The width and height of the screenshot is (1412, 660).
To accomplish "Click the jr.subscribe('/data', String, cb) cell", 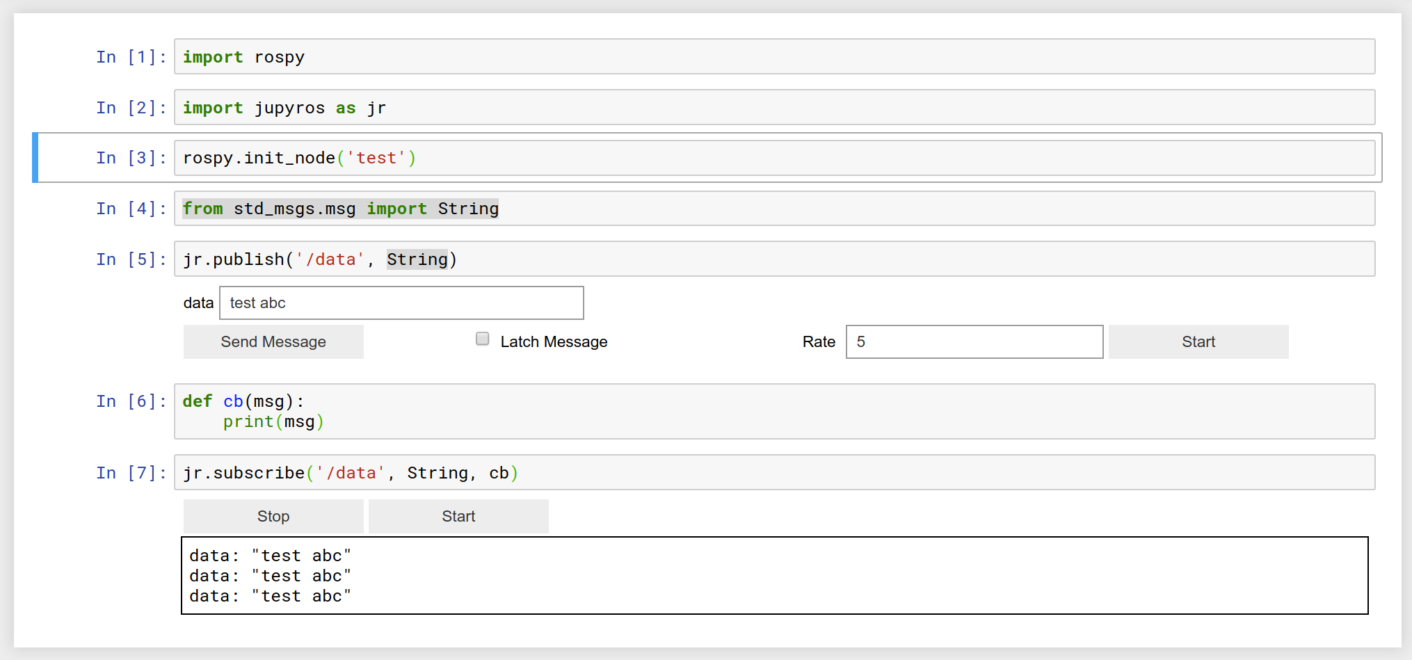I will pos(774,472).
